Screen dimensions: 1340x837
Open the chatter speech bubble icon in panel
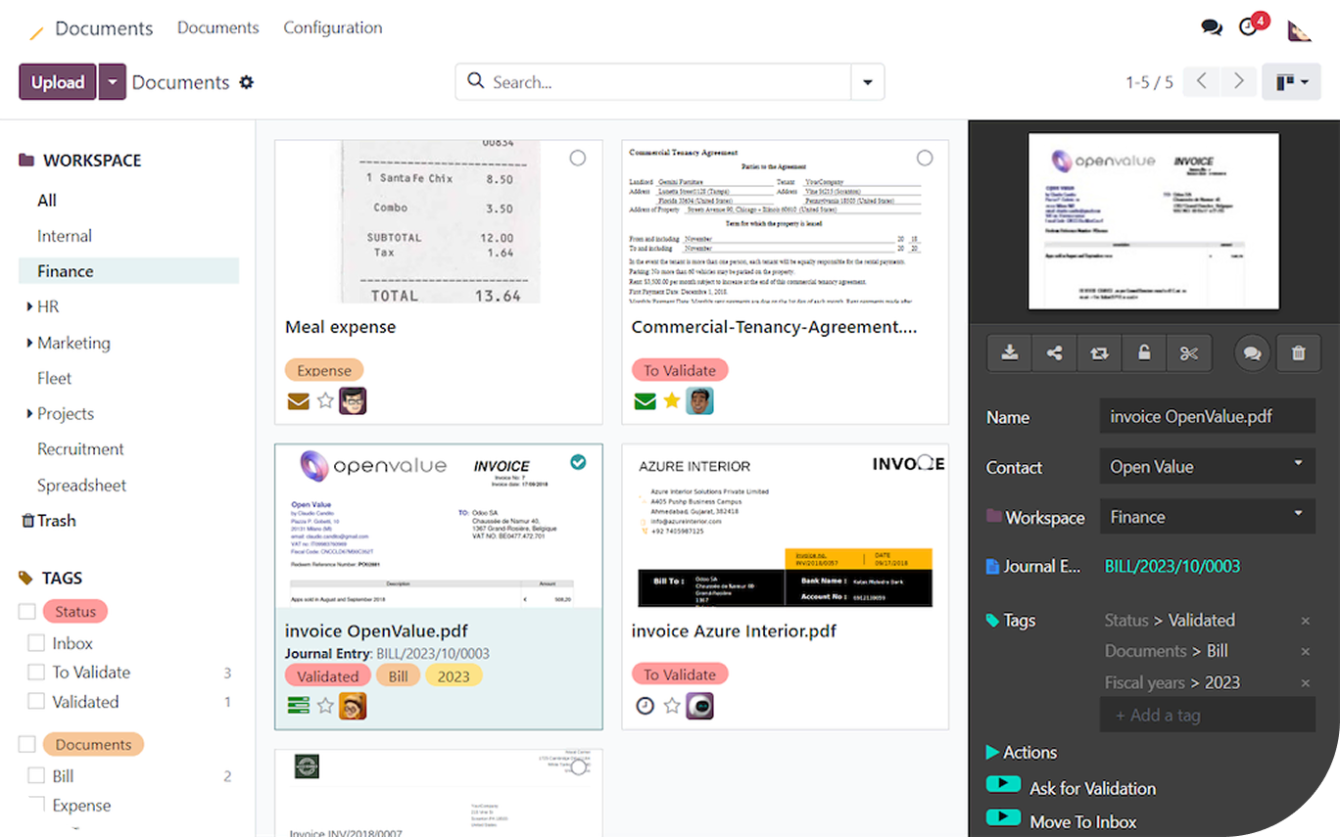click(1251, 353)
